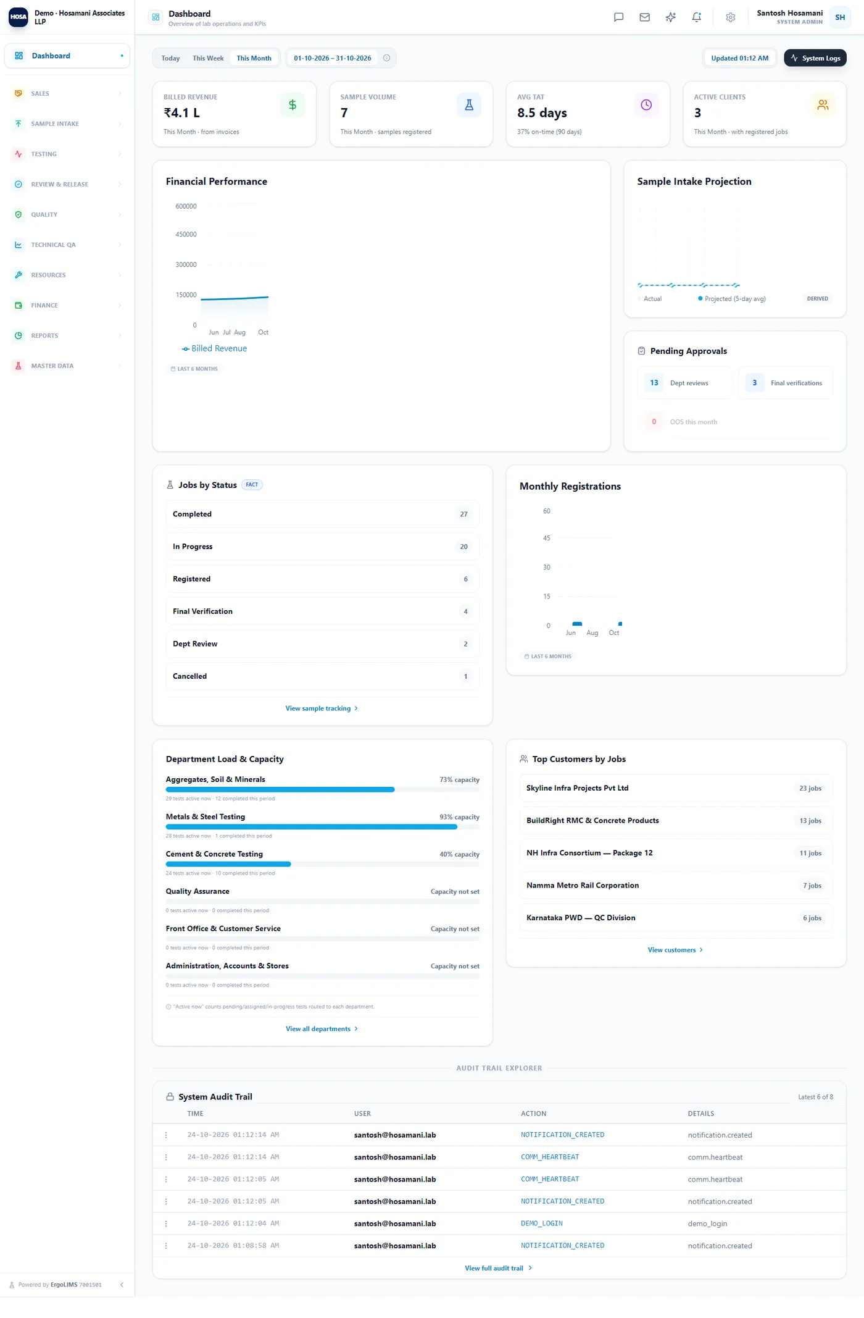Open row menu for 01:12:14 NOTIFICATION_CREATED entry
This screenshot has width=864, height=1318.
click(166, 1135)
